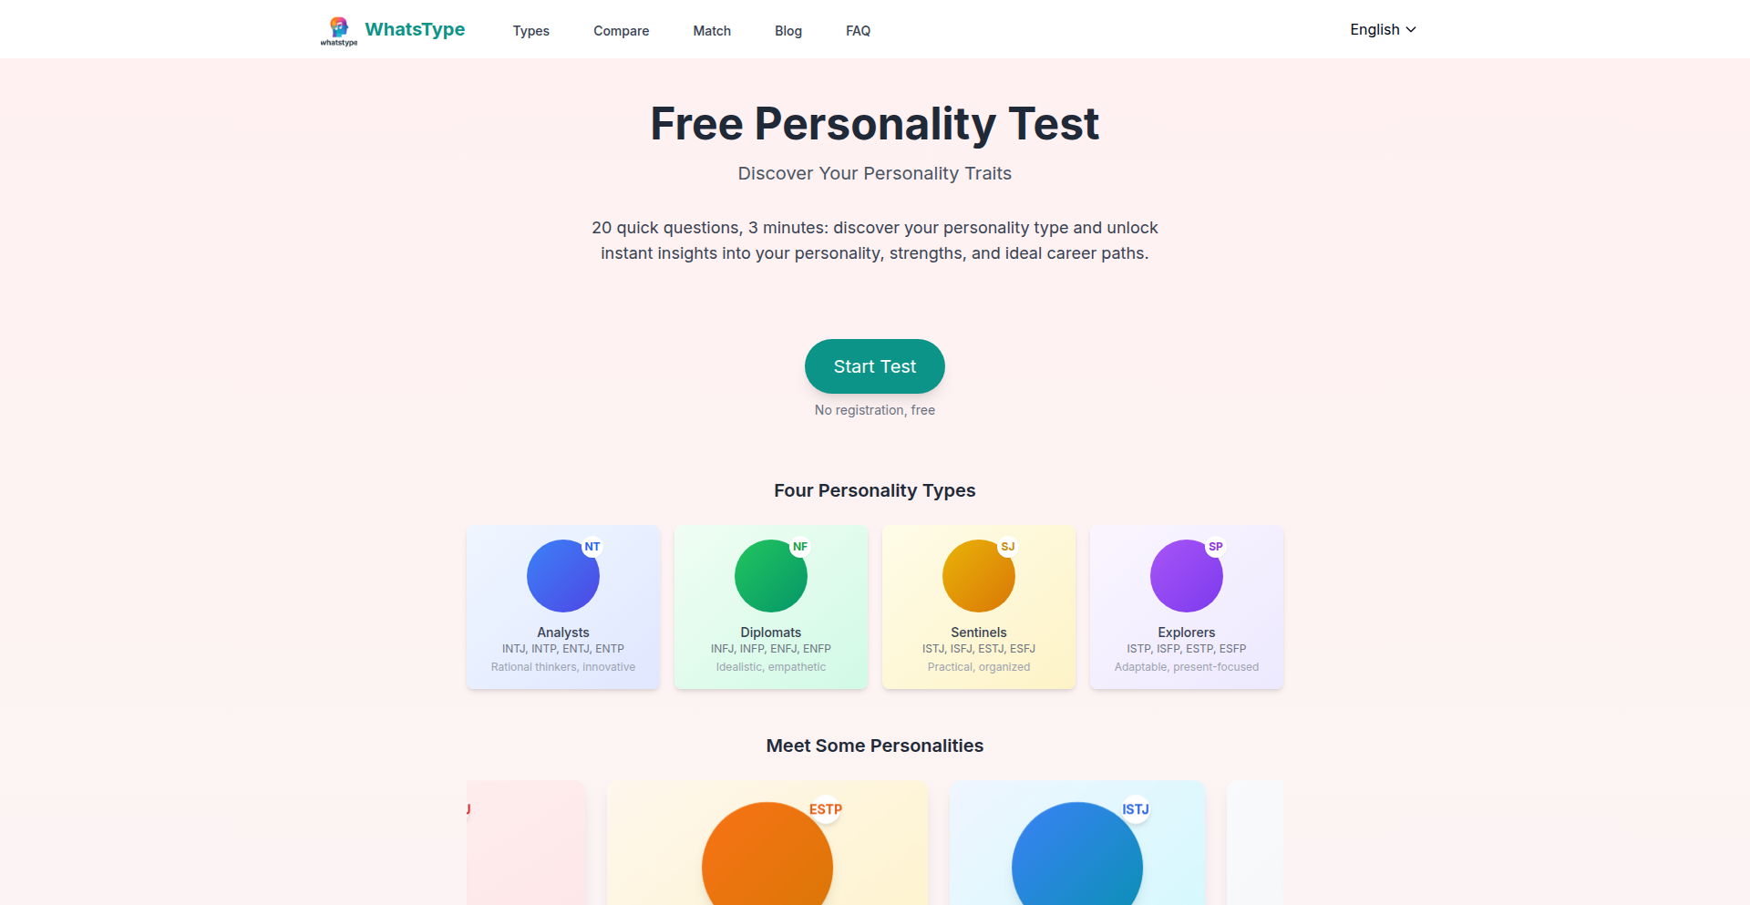Click the WhatsType logo icon
Screen dimensions: 1750x905
(337, 29)
